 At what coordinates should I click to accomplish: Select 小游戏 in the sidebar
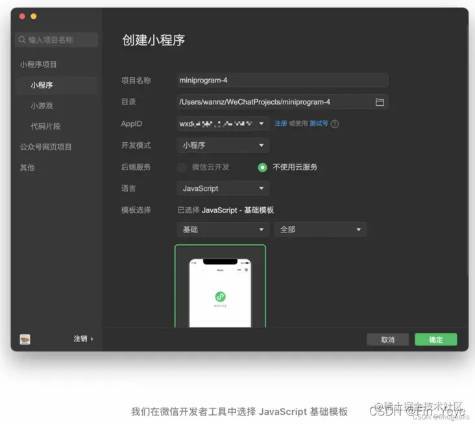[42, 106]
